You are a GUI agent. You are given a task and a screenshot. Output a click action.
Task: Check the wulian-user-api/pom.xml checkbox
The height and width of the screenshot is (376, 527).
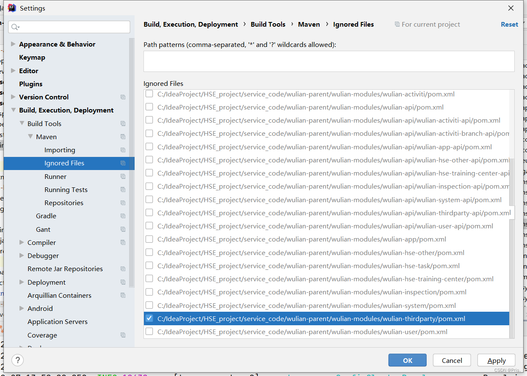(x=149, y=226)
